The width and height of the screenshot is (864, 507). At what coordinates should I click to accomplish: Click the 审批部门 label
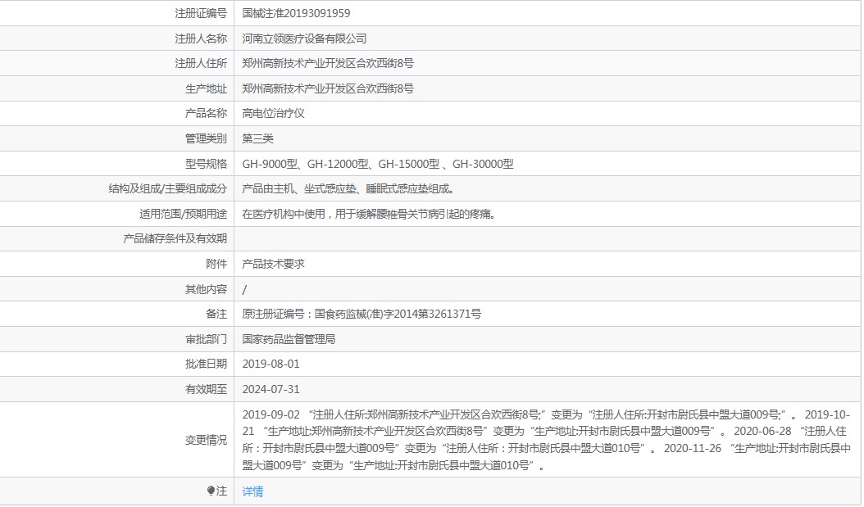[x=206, y=339]
